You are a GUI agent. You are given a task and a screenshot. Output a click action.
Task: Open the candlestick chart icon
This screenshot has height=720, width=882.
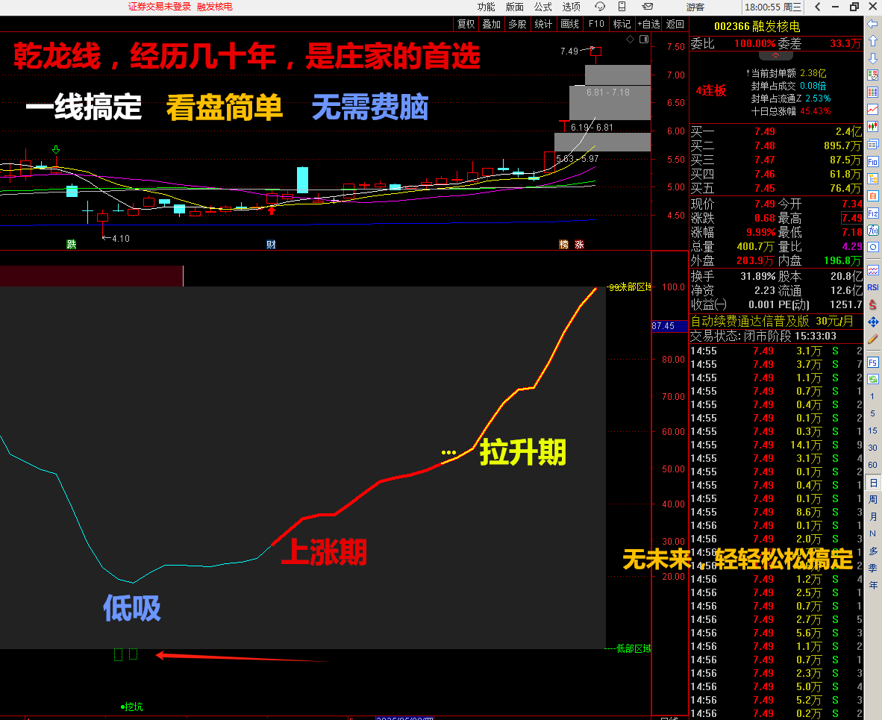tap(872, 127)
